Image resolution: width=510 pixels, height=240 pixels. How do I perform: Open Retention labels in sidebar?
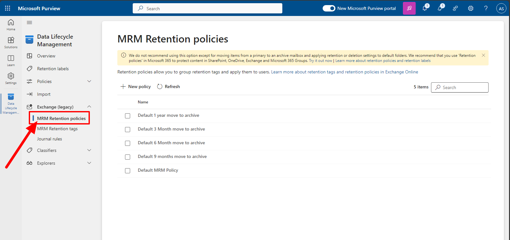pos(53,69)
